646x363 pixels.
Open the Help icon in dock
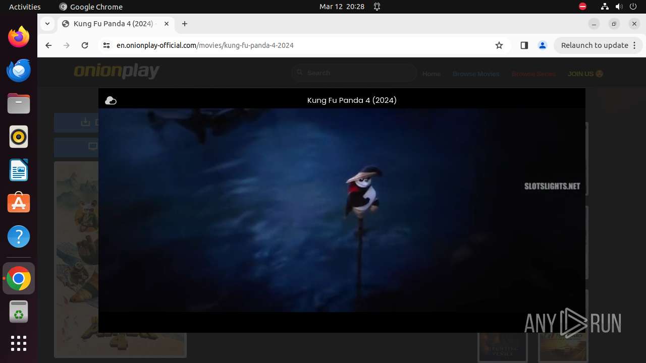tap(19, 236)
